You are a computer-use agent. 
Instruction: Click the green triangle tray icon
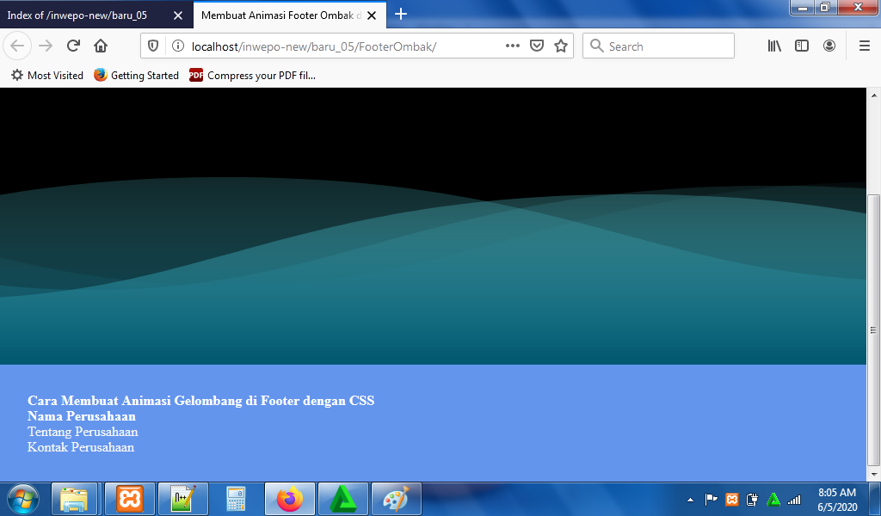click(773, 499)
